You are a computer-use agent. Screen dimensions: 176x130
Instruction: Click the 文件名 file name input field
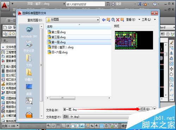coord(100,110)
